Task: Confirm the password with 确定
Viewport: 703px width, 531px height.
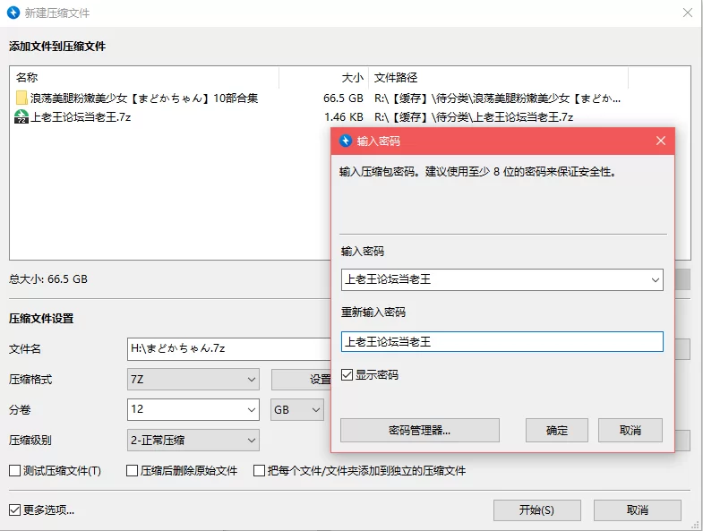Action: [x=557, y=430]
